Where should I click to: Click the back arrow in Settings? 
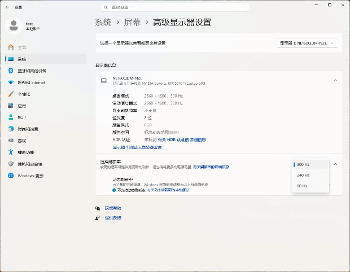[x=7, y=7]
